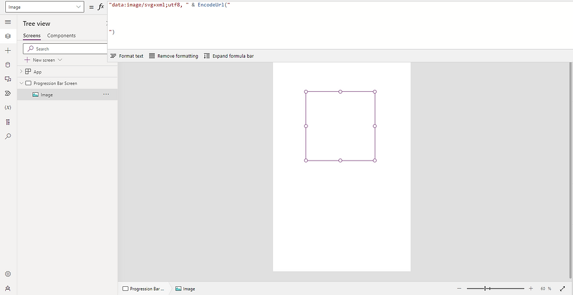This screenshot has height=295, width=573.
Task: Select the image control on canvas
Action: point(340,126)
